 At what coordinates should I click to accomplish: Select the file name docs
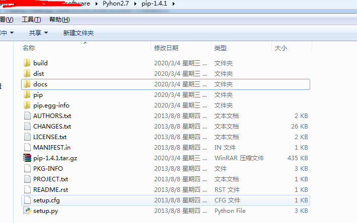click(x=40, y=84)
